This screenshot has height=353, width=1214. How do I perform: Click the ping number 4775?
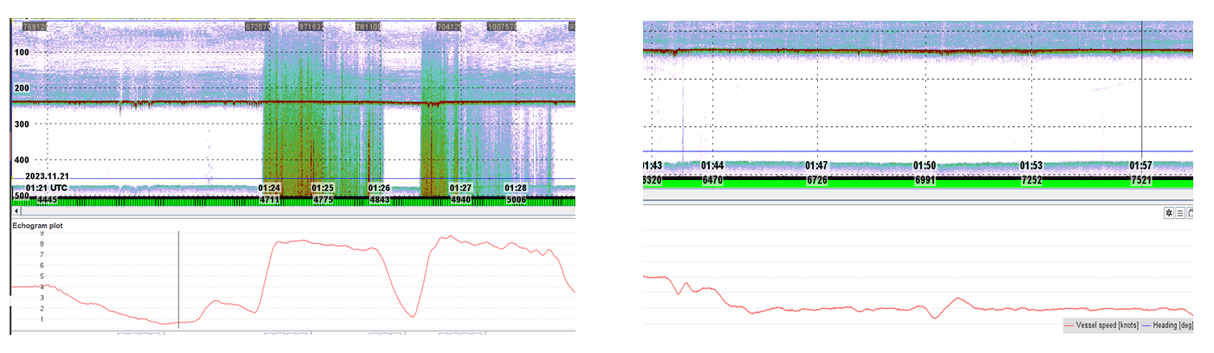click(323, 200)
